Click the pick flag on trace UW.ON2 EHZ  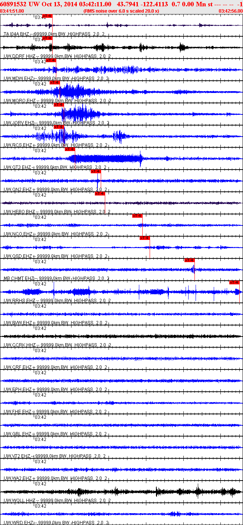pyautogui.click(x=96, y=171)
